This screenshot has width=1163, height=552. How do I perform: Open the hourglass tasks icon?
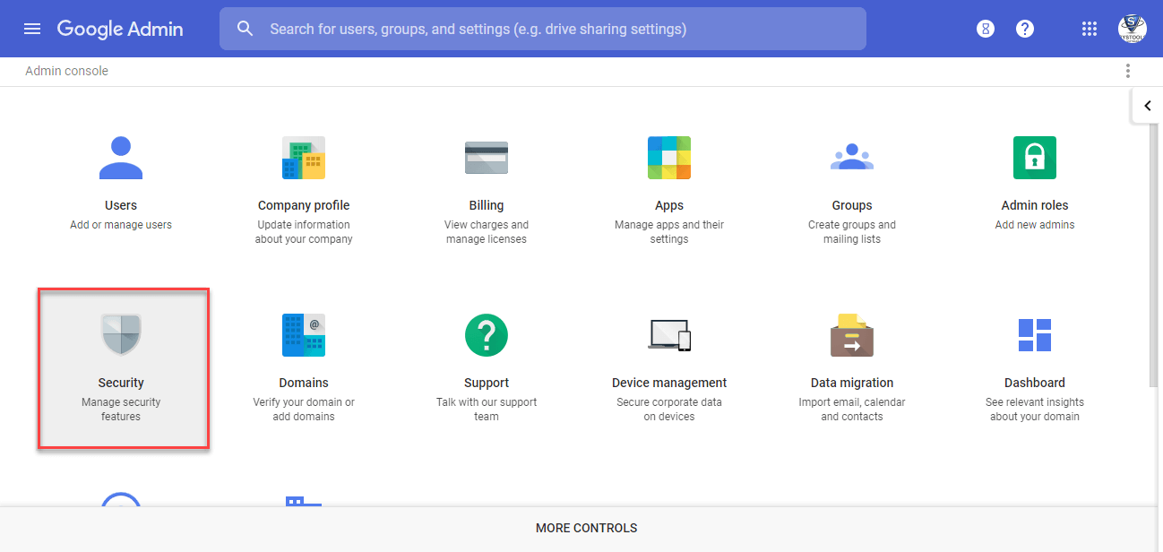coord(986,29)
